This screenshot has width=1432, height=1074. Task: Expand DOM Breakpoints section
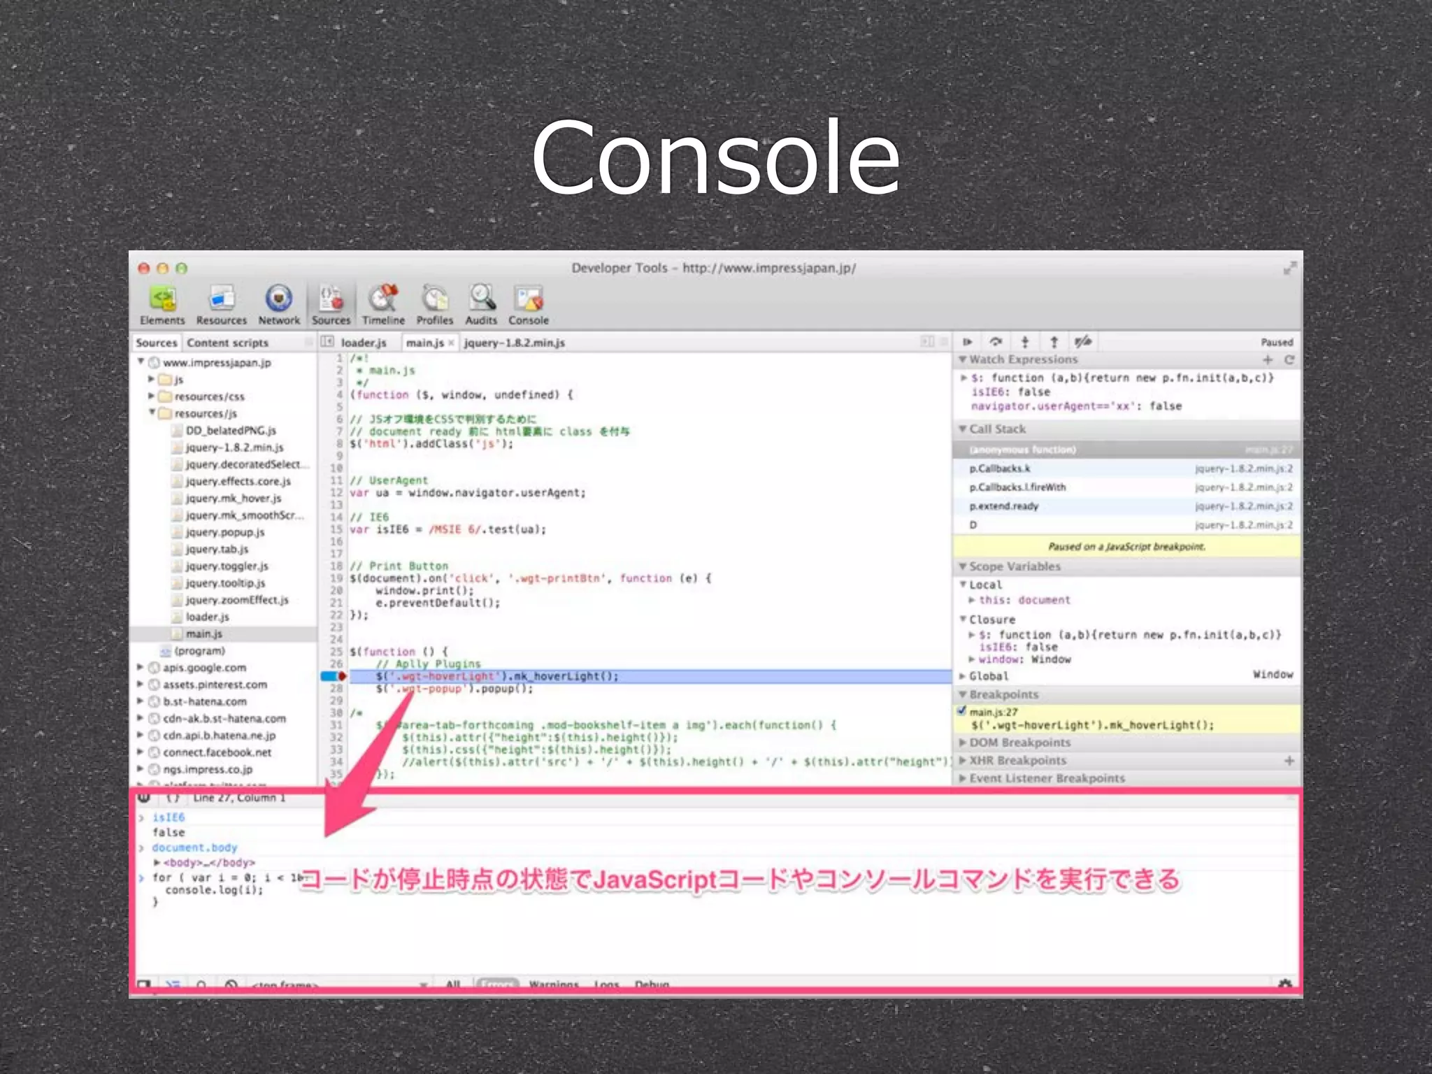point(963,743)
